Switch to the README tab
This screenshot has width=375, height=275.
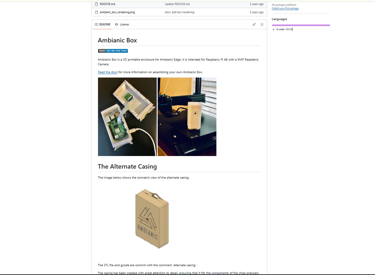[103, 24]
